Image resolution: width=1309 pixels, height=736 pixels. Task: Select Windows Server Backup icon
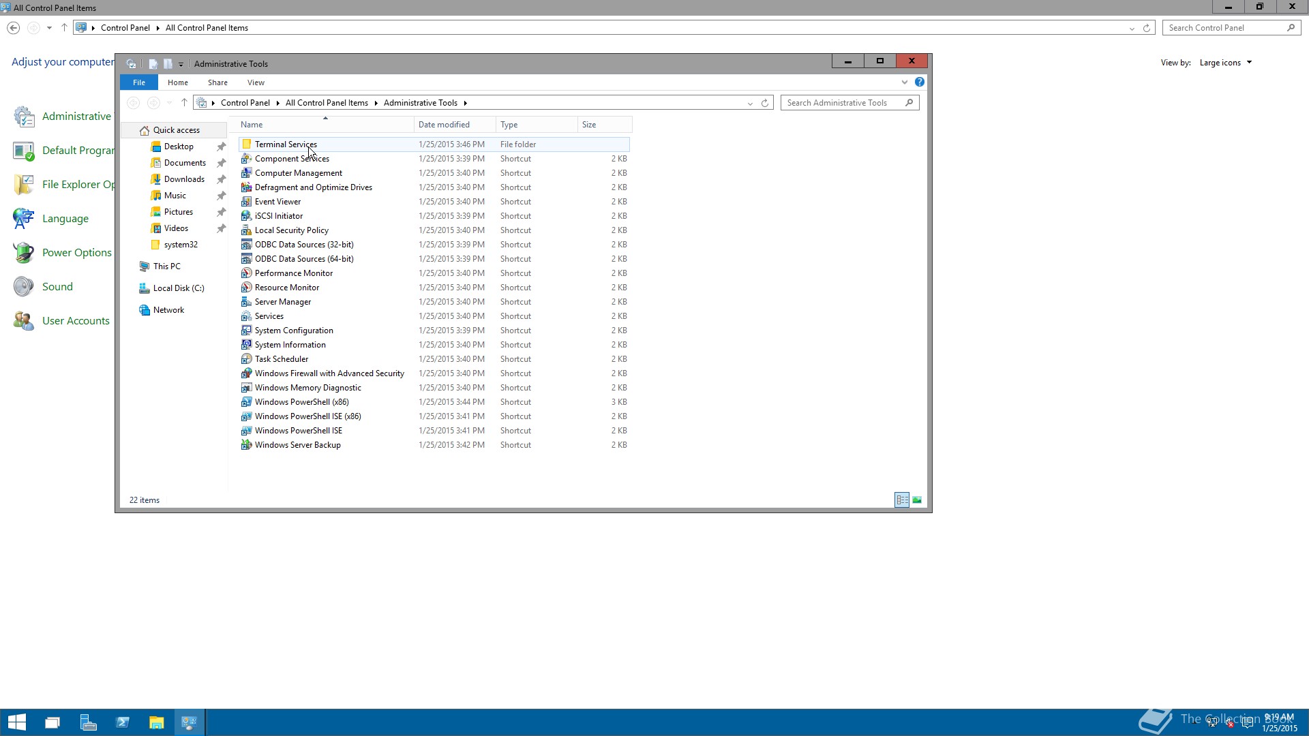tap(247, 445)
